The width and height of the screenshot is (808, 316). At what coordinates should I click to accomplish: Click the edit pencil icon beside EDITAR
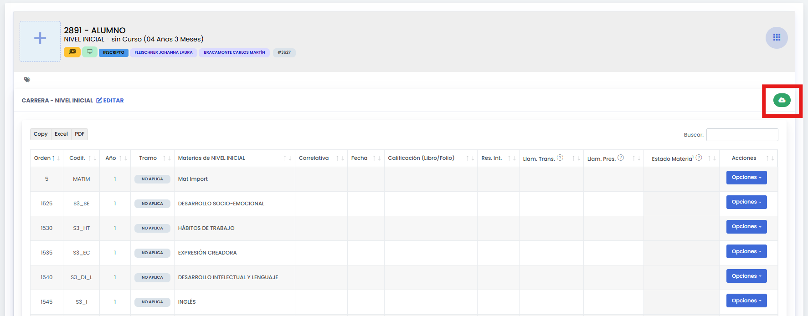point(99,101)
